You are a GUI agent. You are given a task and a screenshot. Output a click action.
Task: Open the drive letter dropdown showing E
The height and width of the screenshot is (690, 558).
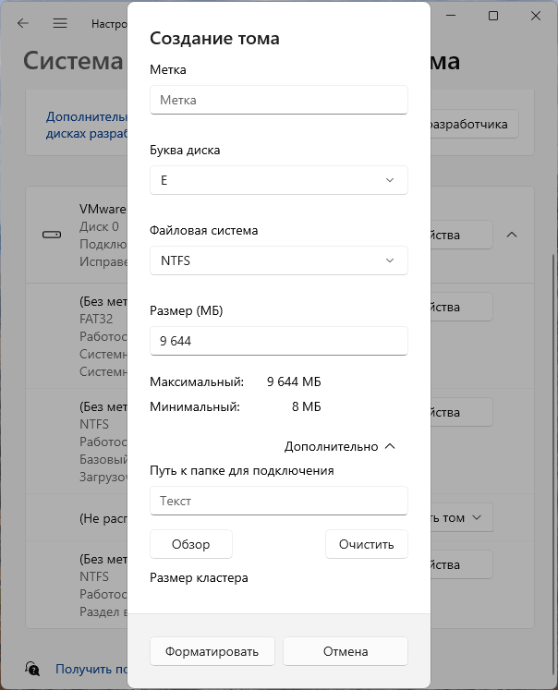[278, 180]
